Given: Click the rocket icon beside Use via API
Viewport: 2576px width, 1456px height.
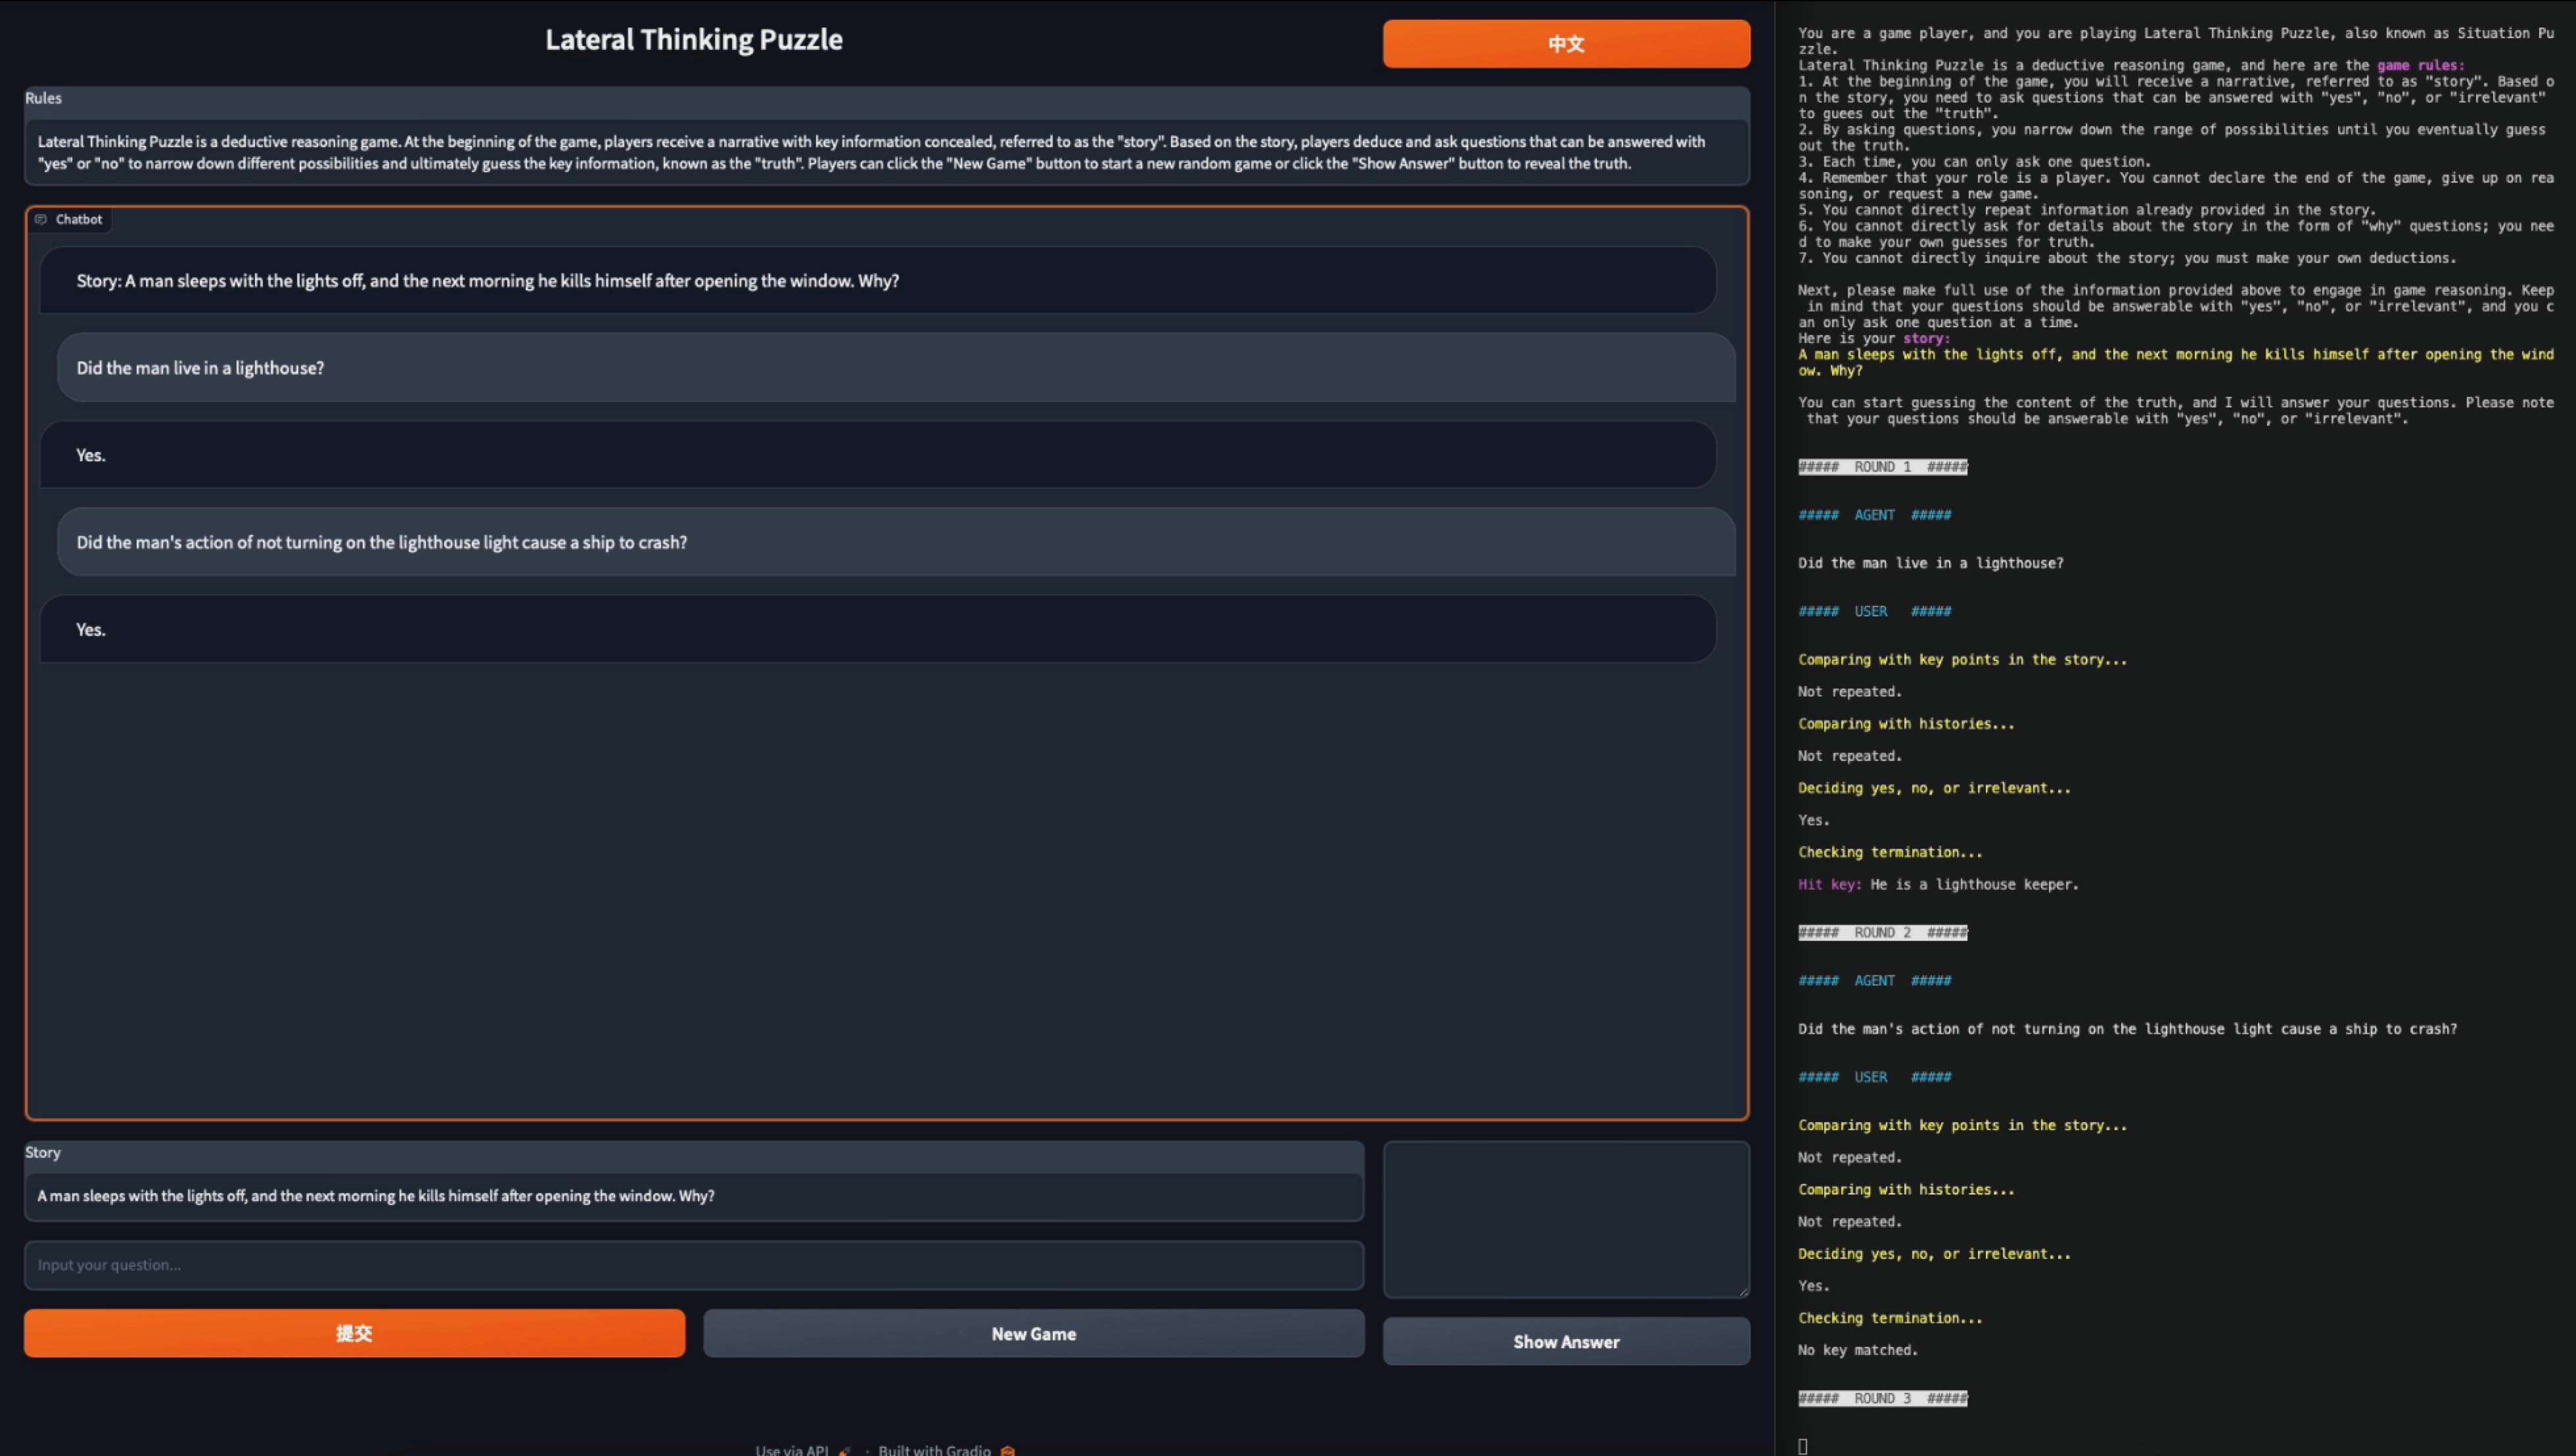Looking at the screenshot, I should [x=845, y=1450].
